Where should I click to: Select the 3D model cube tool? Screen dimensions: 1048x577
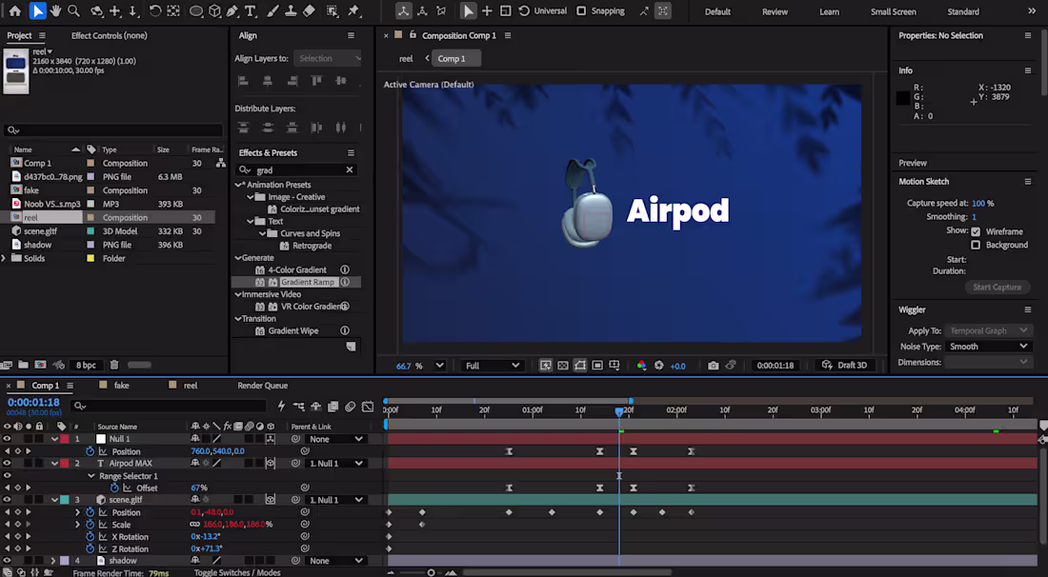214,10
